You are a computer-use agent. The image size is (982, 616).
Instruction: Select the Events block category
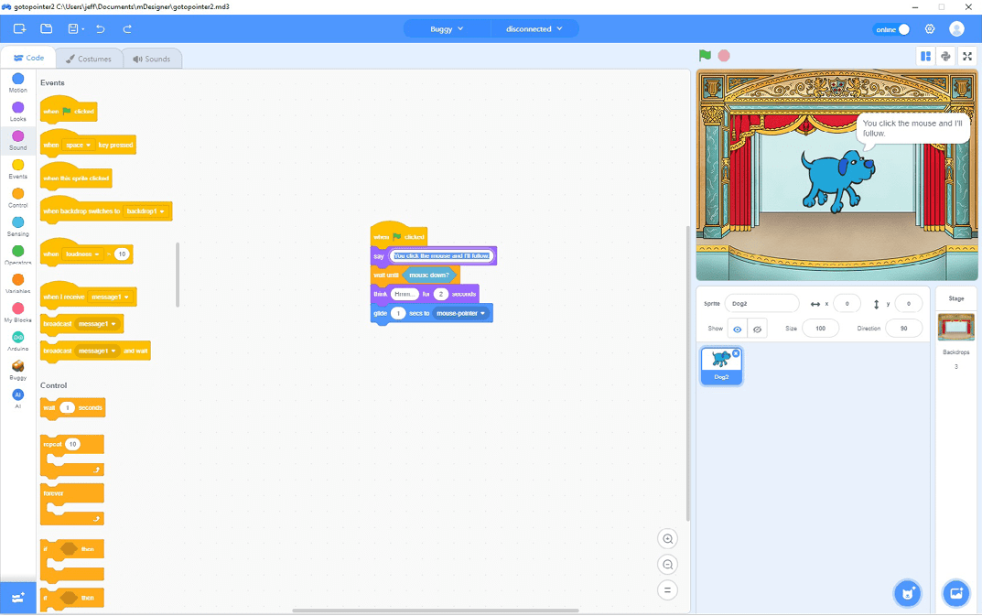(x=18, y=168)
